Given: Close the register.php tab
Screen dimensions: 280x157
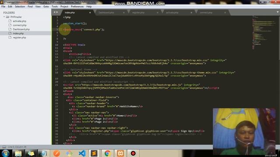Looking at the screenshot, I should click(157, 13).
